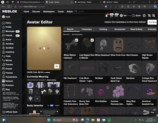Viewport: 158px width, 123px height.
Task: Expand the Accessories dropdown tab
Action: tap(121, 29)
